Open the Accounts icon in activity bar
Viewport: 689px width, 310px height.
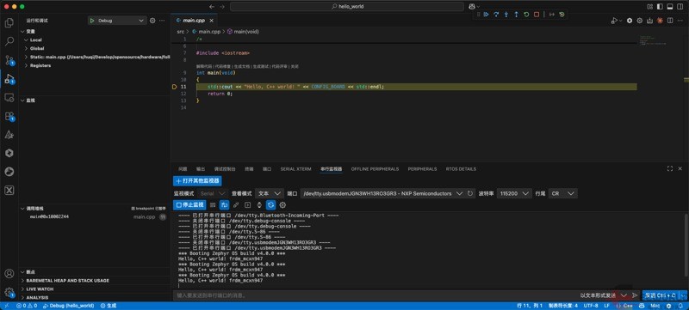click(9, 274)
